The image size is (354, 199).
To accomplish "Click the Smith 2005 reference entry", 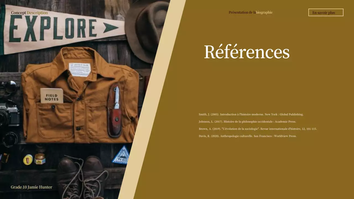I will coord(251,114).
